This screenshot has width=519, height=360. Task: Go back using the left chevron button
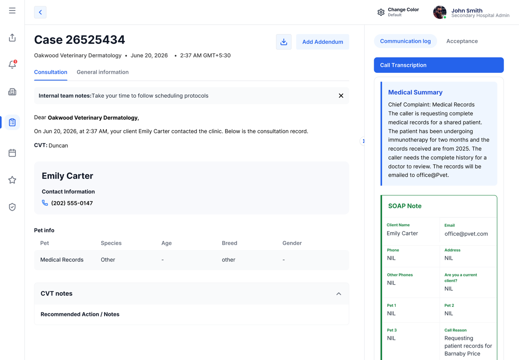click(40, 12)
